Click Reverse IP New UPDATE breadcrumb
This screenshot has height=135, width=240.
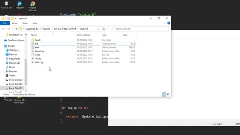click(65, 29)
